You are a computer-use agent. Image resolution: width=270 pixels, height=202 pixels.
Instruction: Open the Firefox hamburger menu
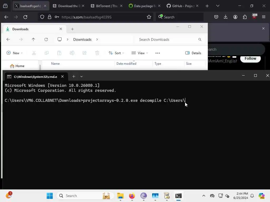(263, 17)
